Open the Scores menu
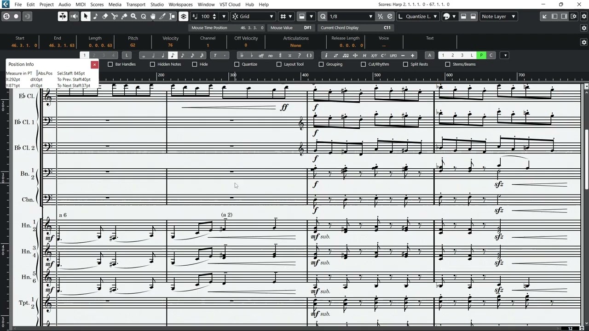This screenshot has width=589, height=331. coord(97,5)
